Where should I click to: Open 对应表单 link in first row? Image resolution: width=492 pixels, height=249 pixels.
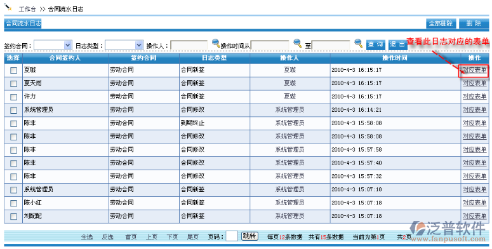474,70
